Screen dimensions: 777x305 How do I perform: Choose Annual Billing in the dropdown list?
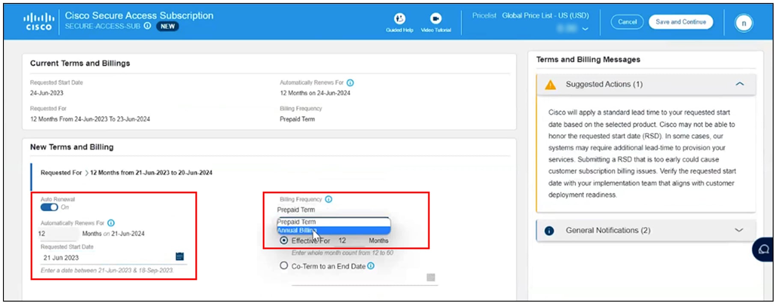(333, 231)
